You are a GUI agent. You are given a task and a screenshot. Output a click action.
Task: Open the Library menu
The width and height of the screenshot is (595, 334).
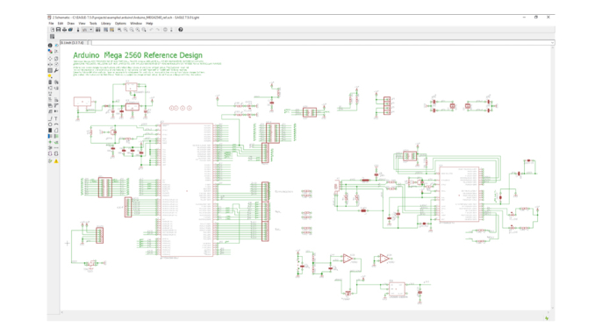106,24
